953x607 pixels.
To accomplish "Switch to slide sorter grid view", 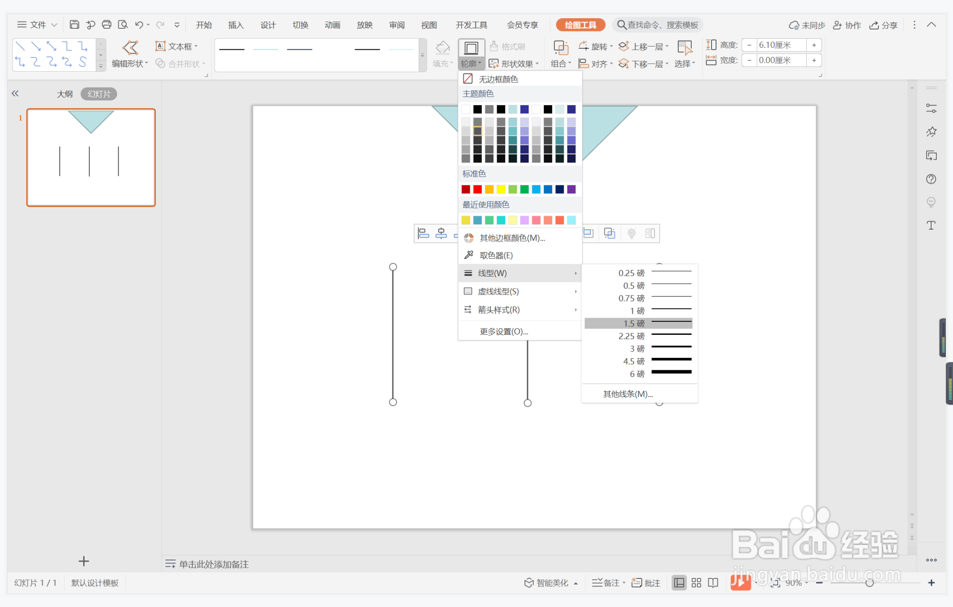I will (696, 583).
